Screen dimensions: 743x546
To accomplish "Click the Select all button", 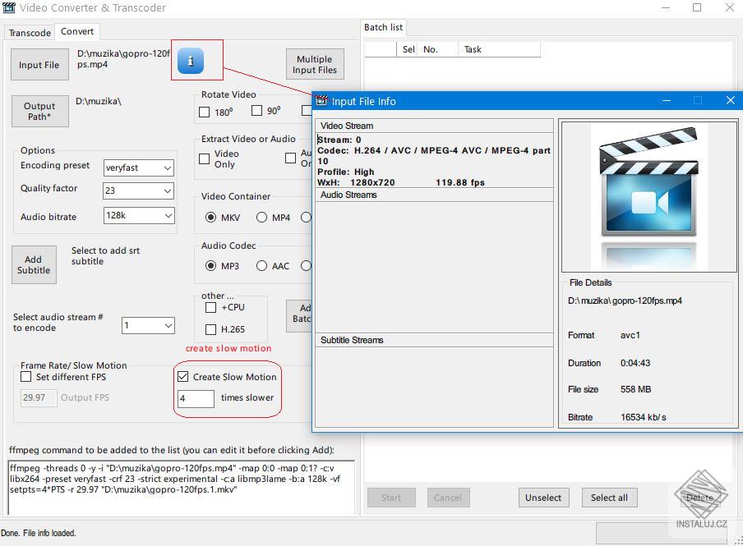I will coord(609,498).
